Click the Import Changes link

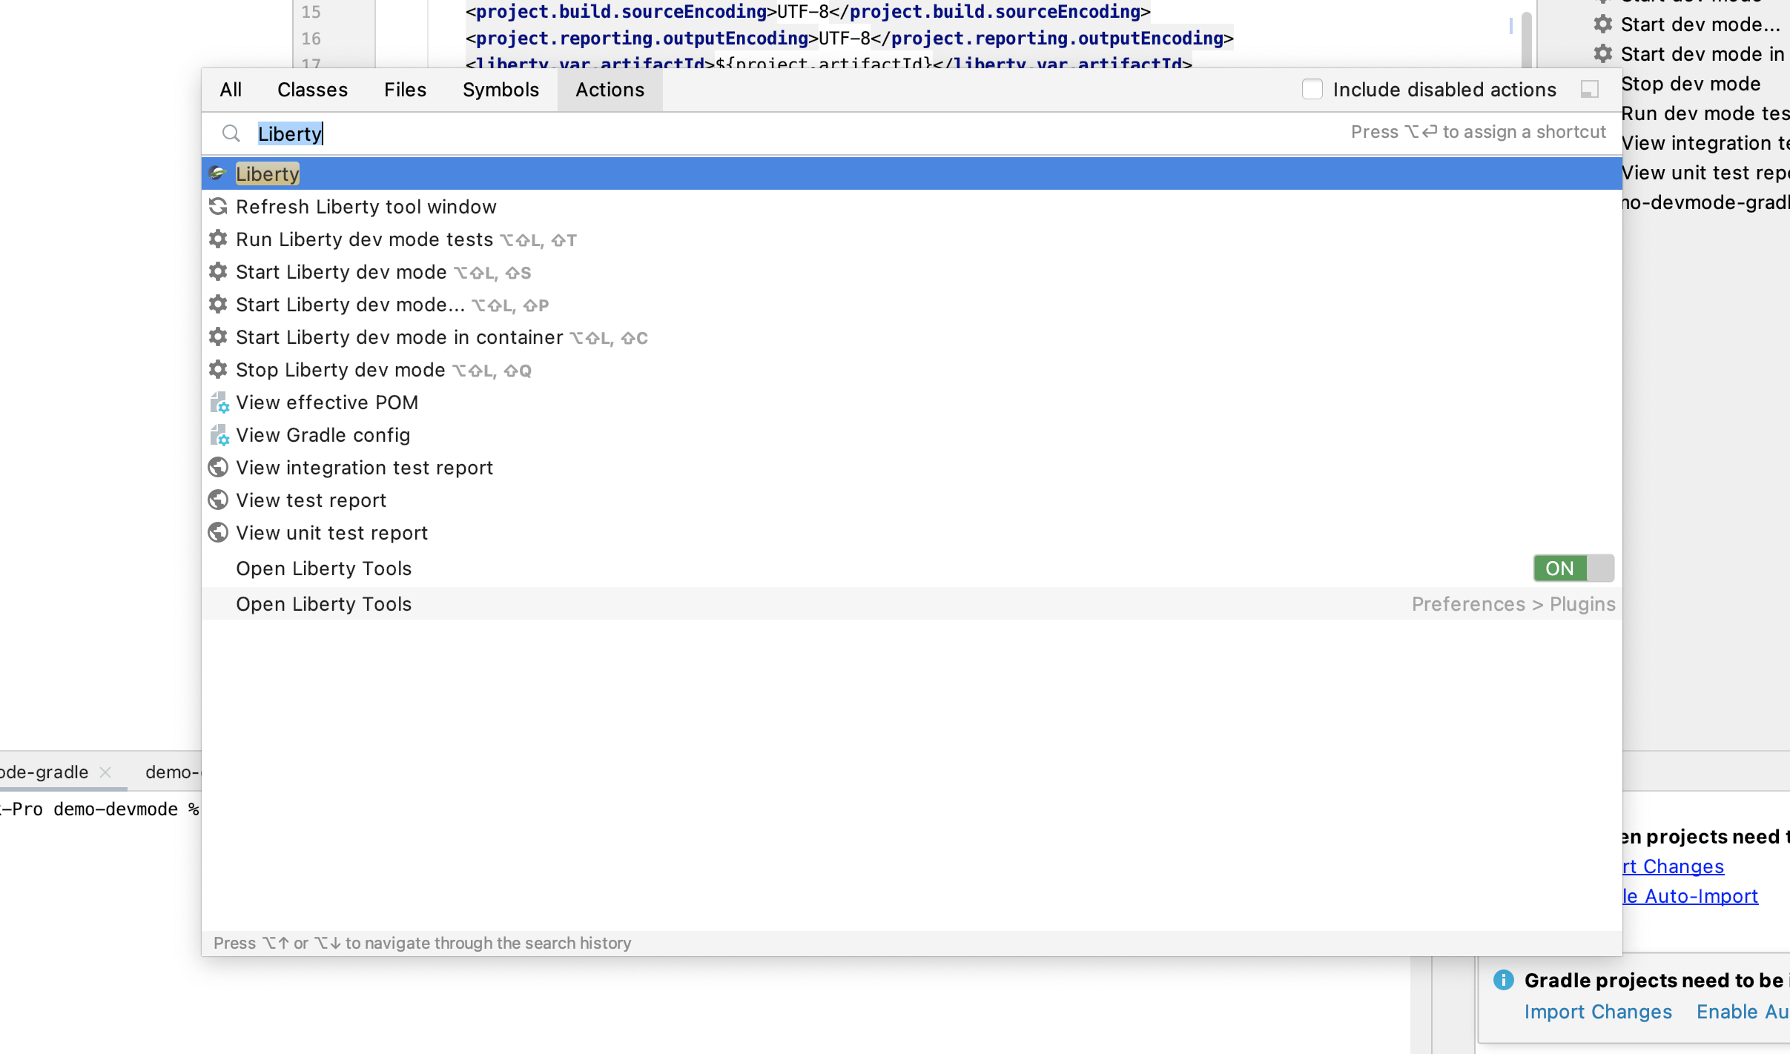(1597, 1011)
